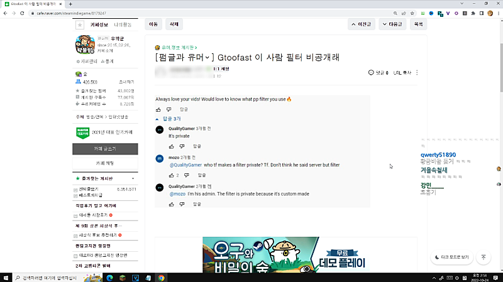Screen dimensions: 503x282
Task: Click the 1:1 채팅 link under author
Action: pyautogui.click(x=221, y=69)
